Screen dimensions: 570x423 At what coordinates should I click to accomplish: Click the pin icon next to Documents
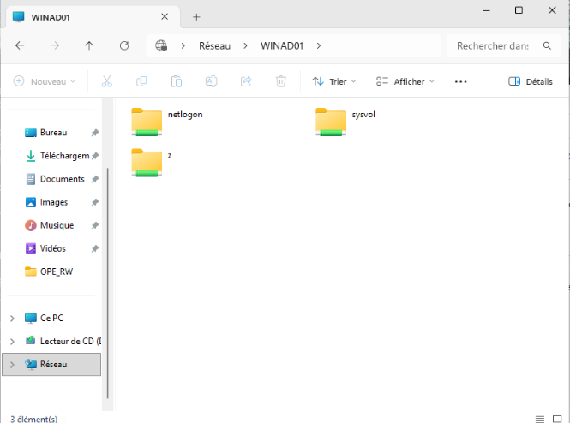point(95,179)
